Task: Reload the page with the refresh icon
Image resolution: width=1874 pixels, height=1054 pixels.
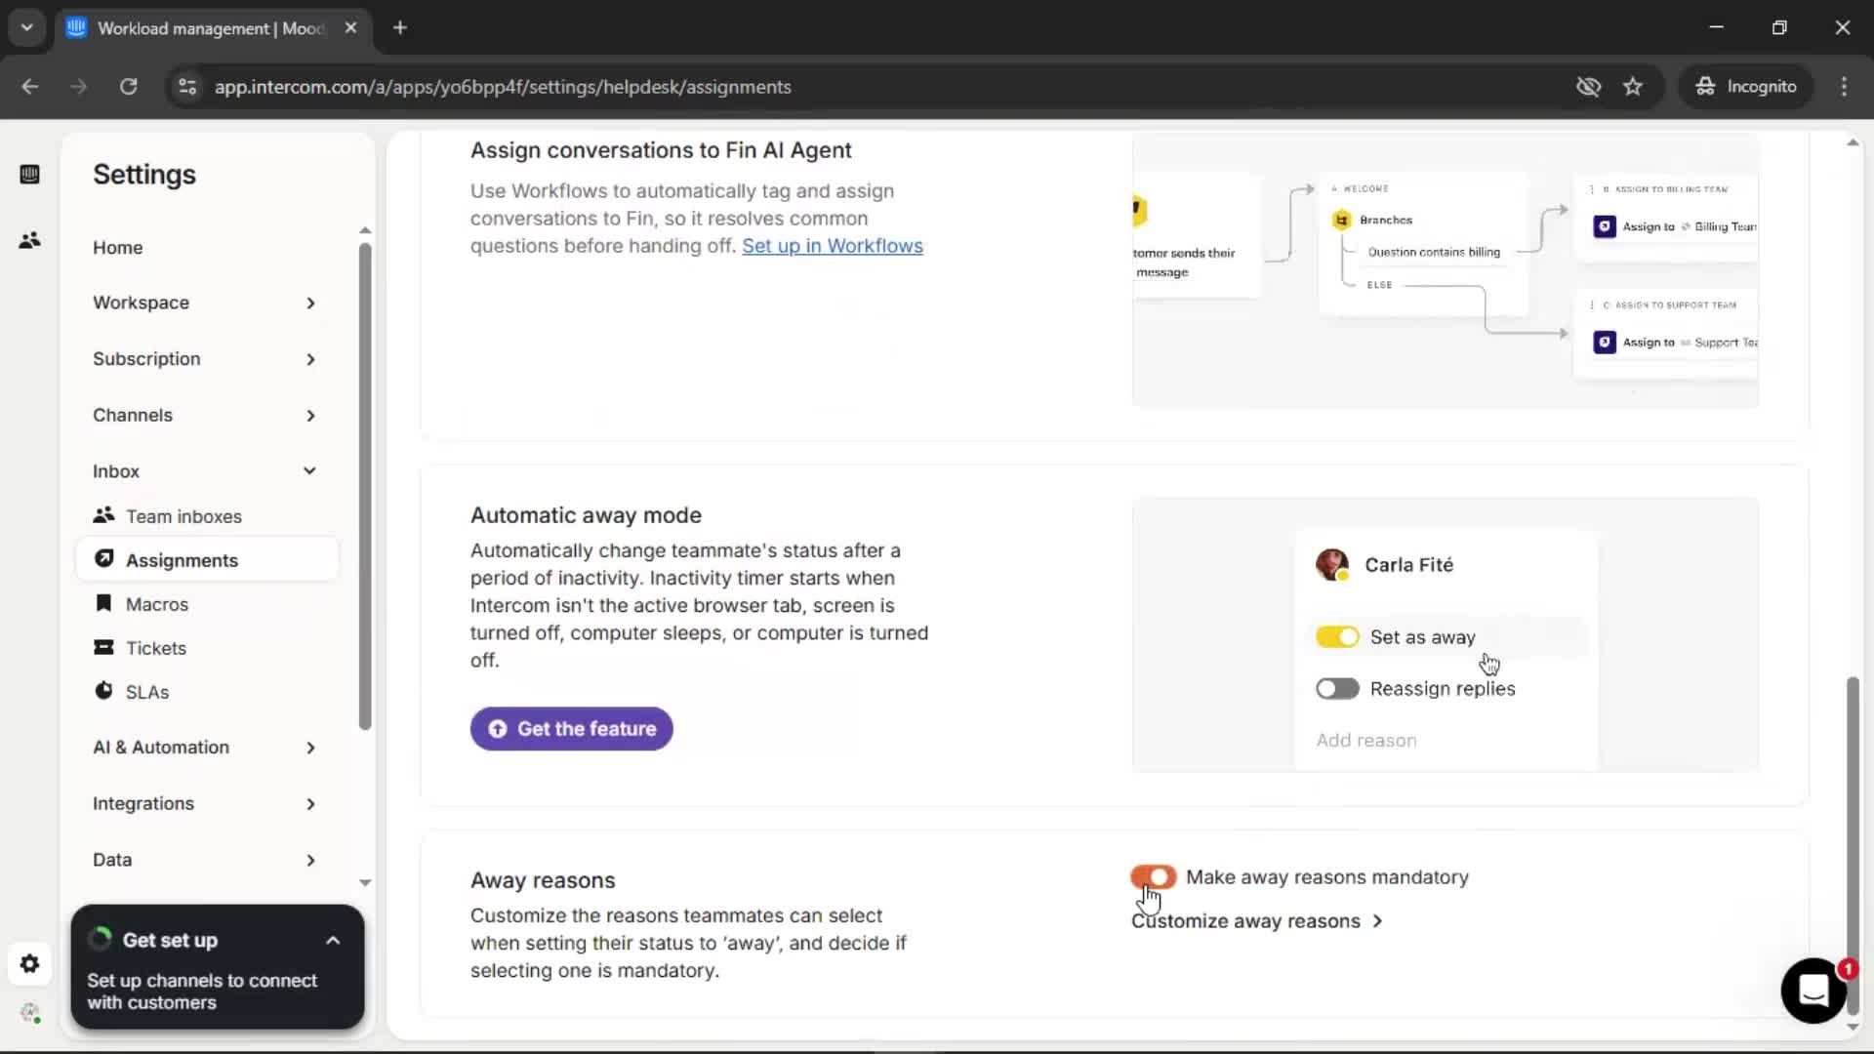Action: 128,86
